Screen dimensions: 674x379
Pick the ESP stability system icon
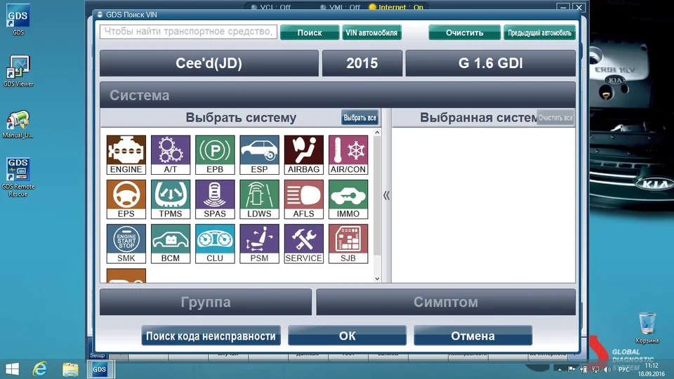(x=259, y=154)
